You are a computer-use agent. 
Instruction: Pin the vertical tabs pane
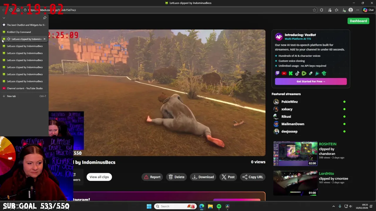[45, 18]
